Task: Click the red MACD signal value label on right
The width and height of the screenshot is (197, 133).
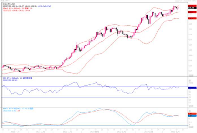Action: [x=192, y=114]
